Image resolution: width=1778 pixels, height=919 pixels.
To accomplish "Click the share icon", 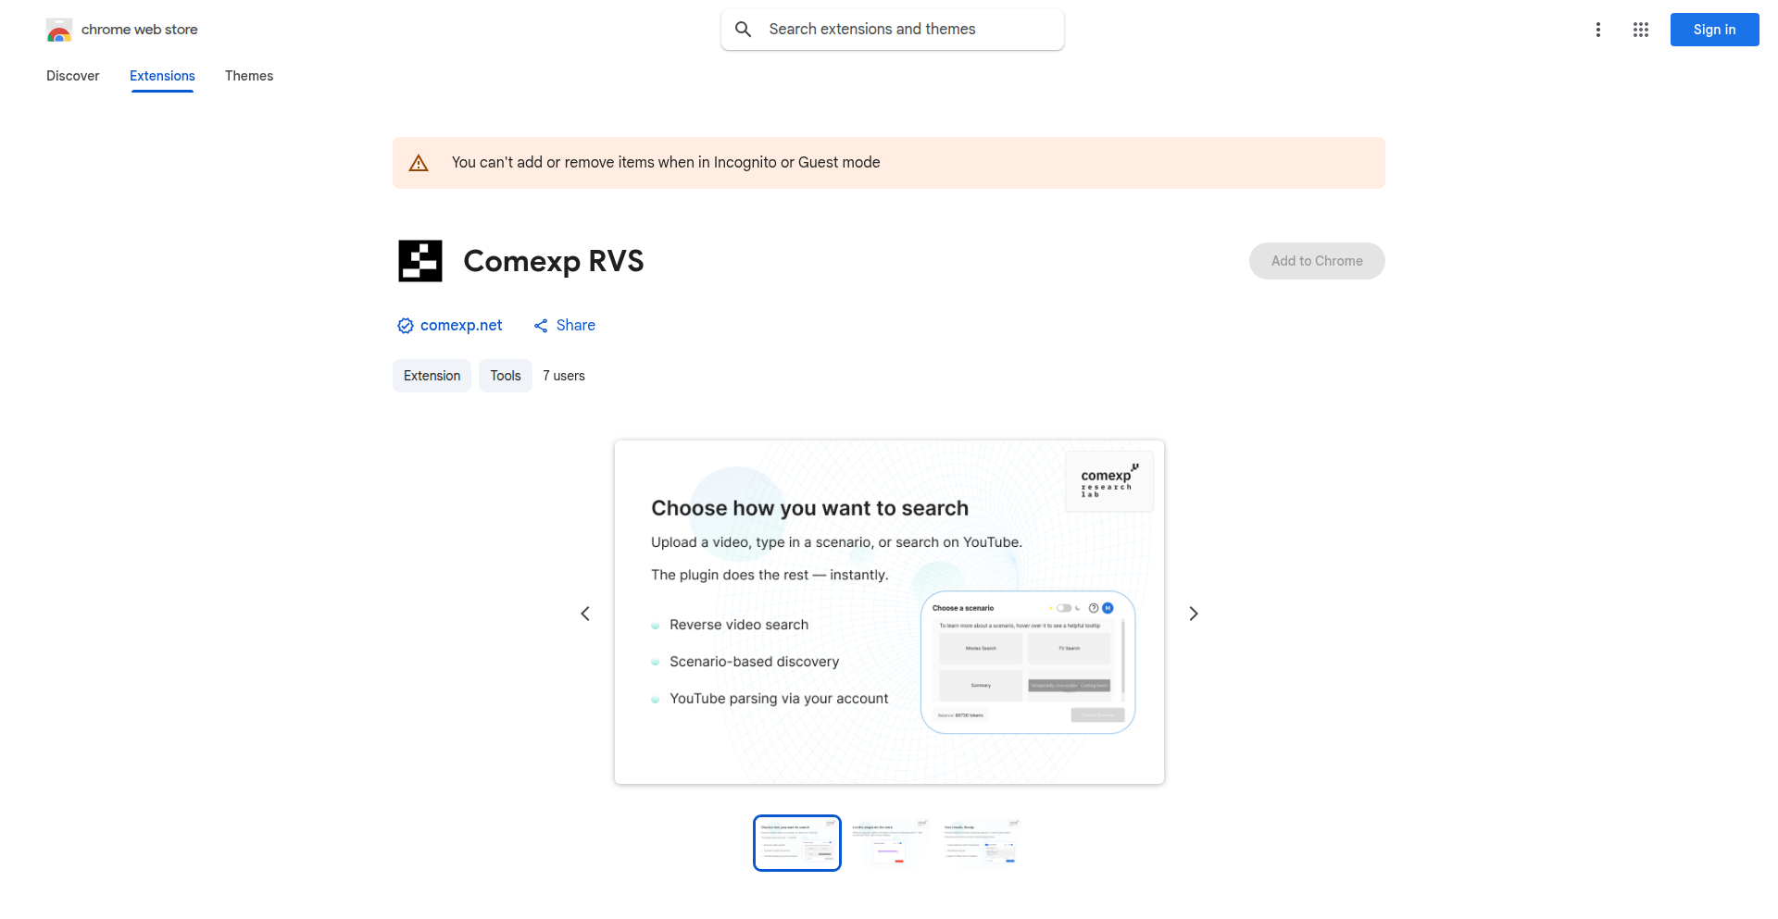I will point(541,326).
